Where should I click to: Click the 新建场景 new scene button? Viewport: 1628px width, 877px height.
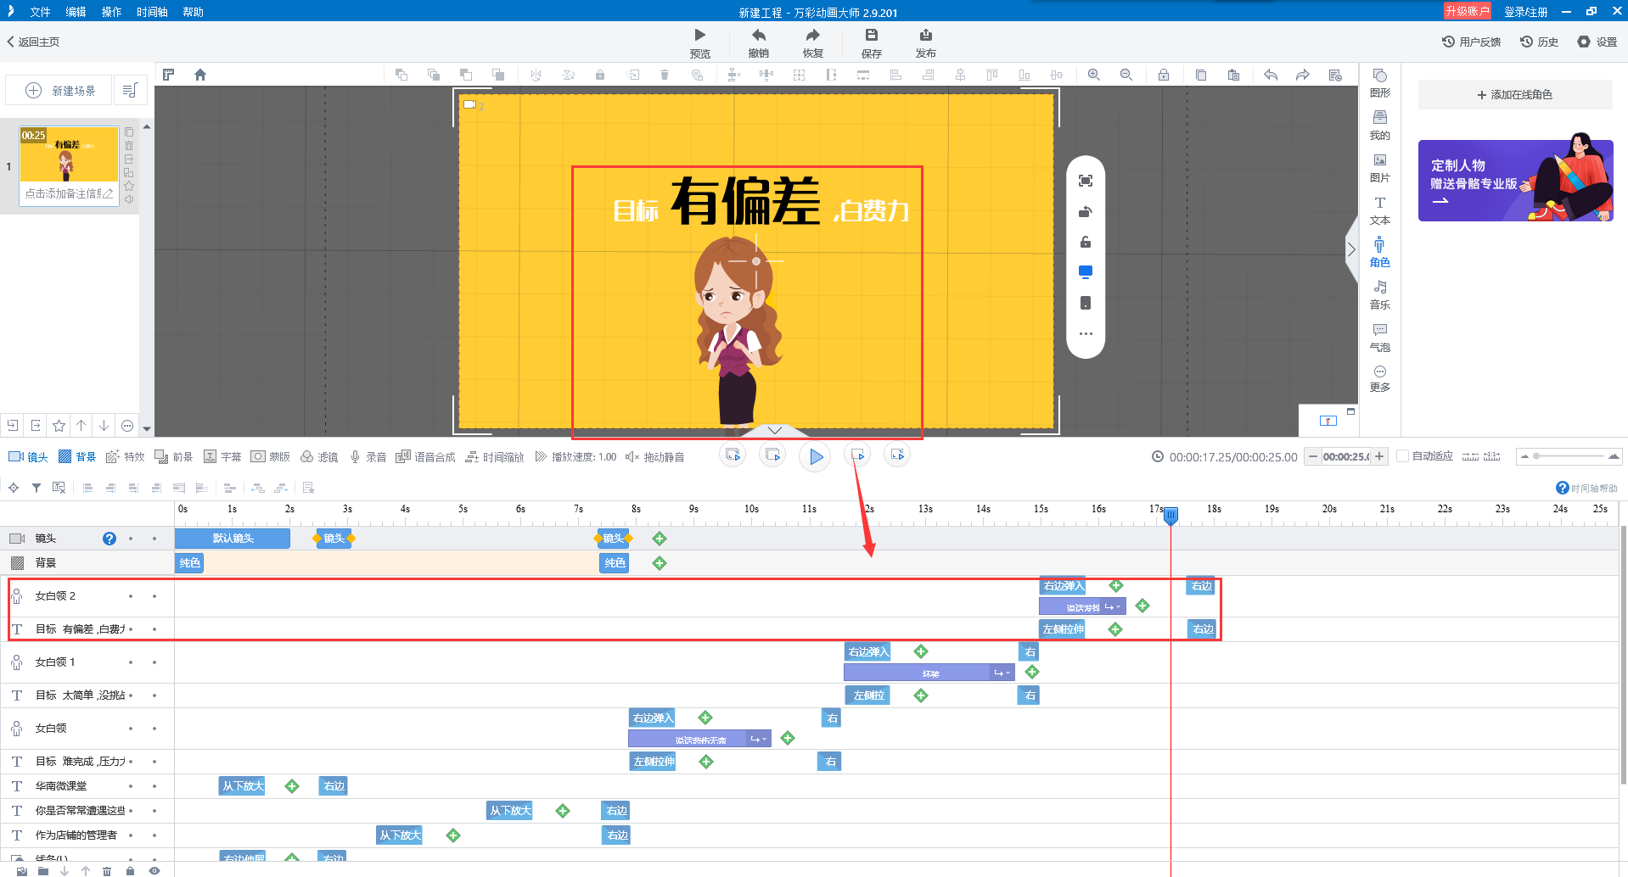(59, 91)
